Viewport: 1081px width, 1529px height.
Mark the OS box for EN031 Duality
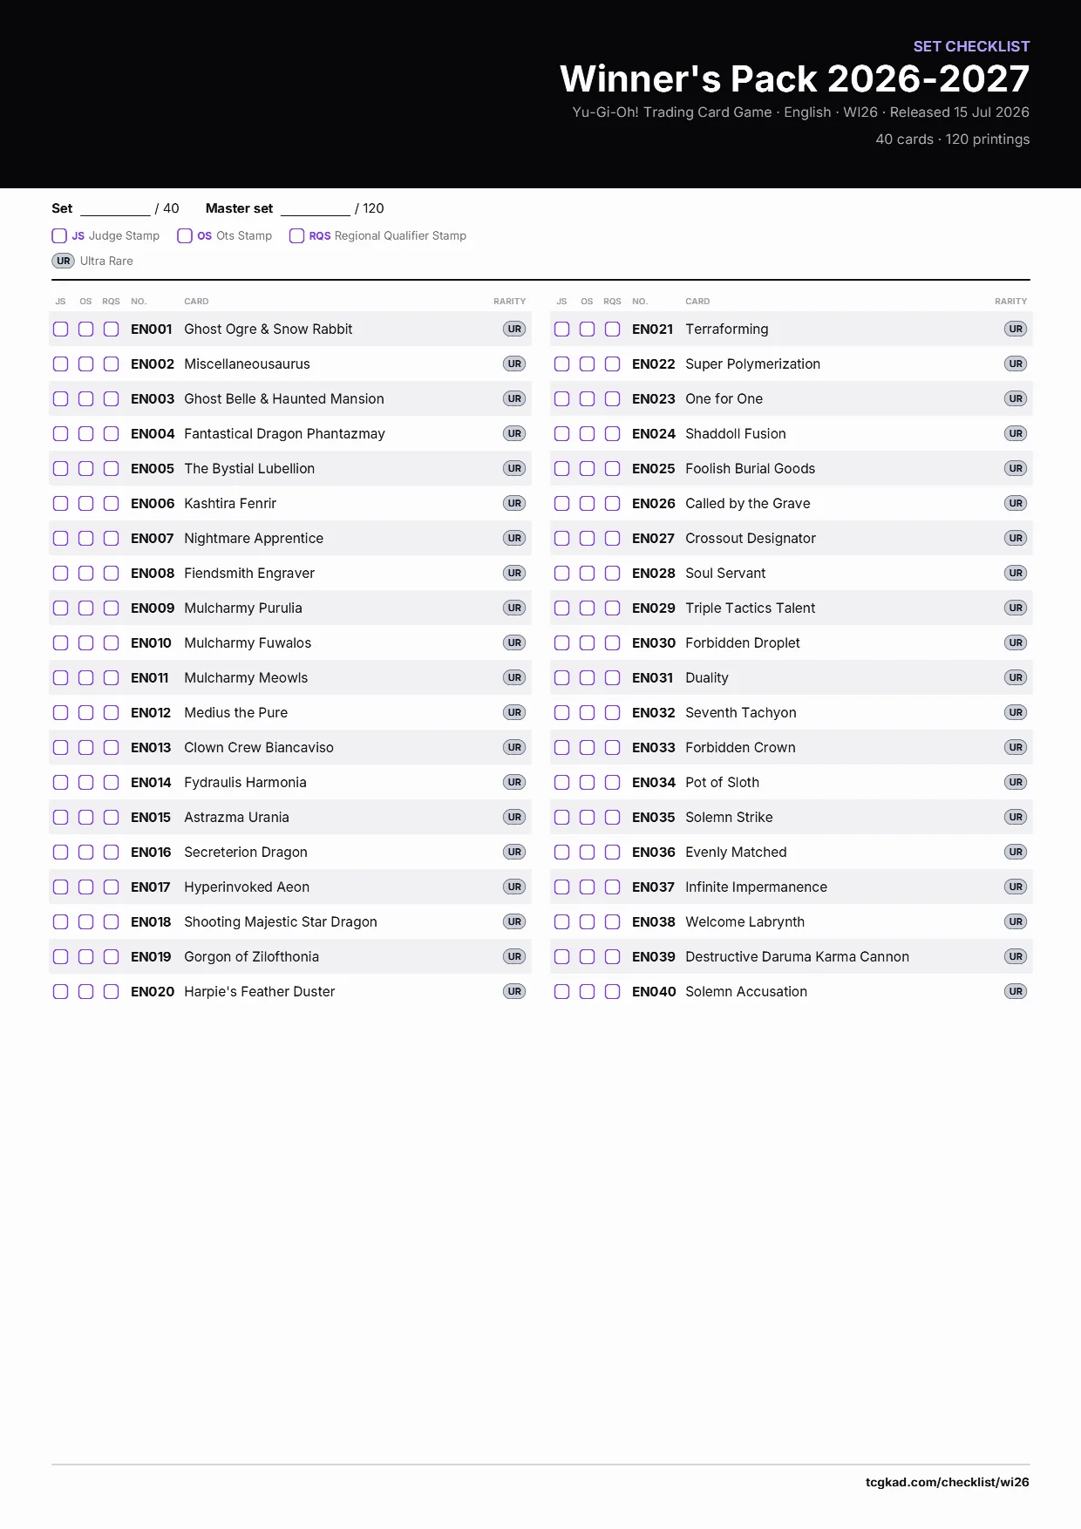(x=587, y=677)
